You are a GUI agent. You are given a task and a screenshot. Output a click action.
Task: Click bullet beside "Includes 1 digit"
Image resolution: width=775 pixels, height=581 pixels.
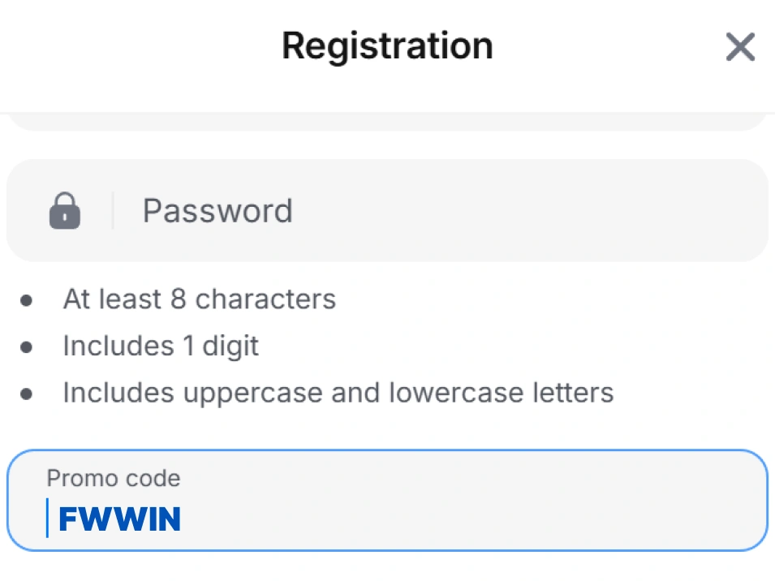27,347
